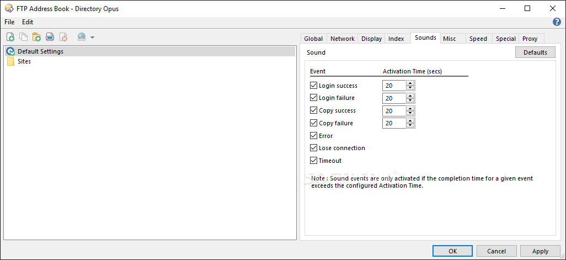566x260 pixels.
Task: Switch to the Global tab
Action: [313, 39]
